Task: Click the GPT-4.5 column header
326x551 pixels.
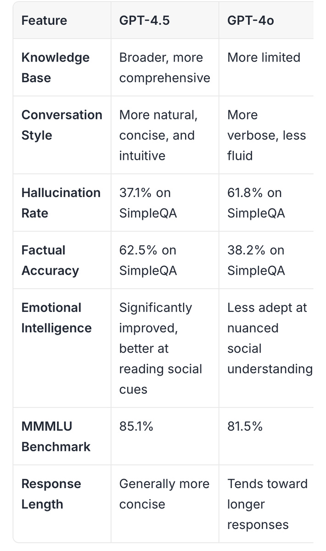Action: coord(144,21)
